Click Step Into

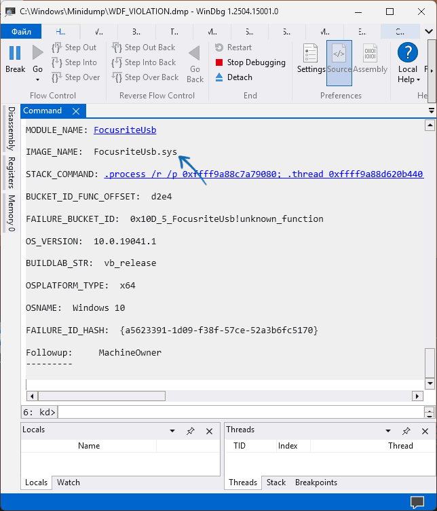pyautogui.click(x=75, y=62)
